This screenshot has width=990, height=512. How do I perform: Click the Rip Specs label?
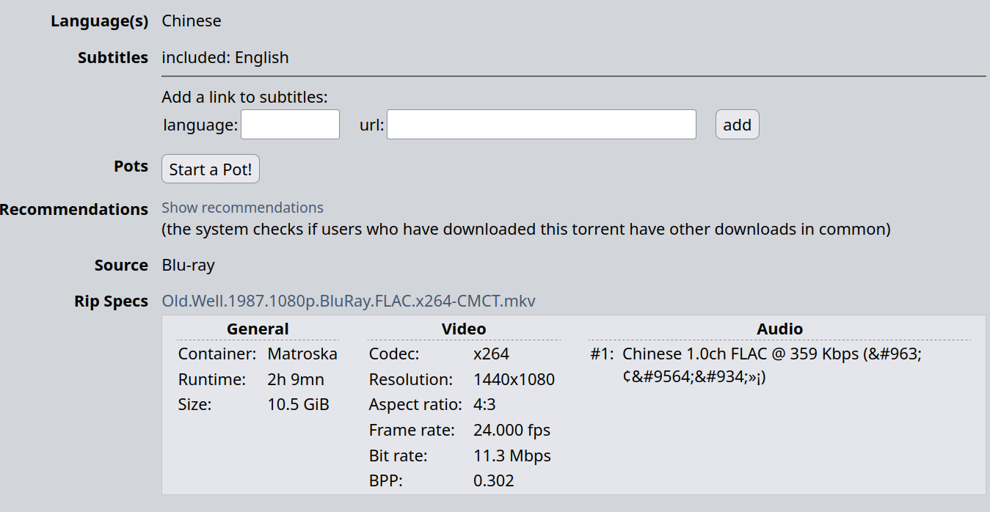coord(112,302)
